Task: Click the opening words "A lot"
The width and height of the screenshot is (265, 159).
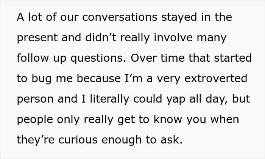Action: coord(30,17)
